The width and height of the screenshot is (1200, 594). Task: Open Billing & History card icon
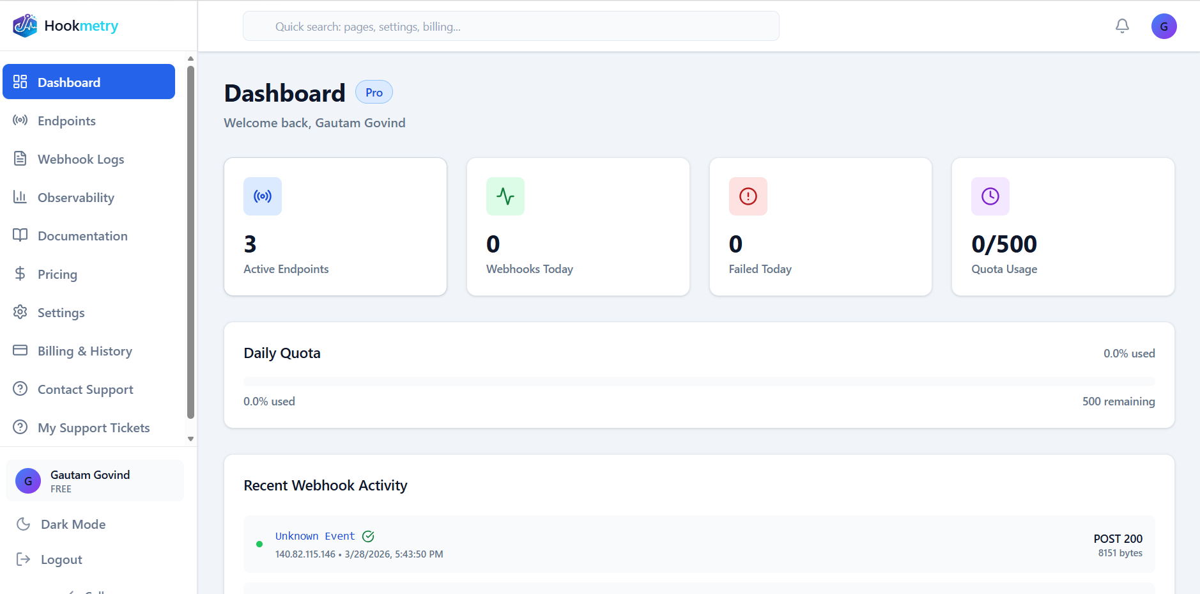[x=20, y=350]
